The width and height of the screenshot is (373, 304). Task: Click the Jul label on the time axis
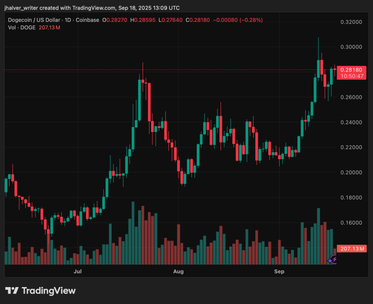click(77, 271)
